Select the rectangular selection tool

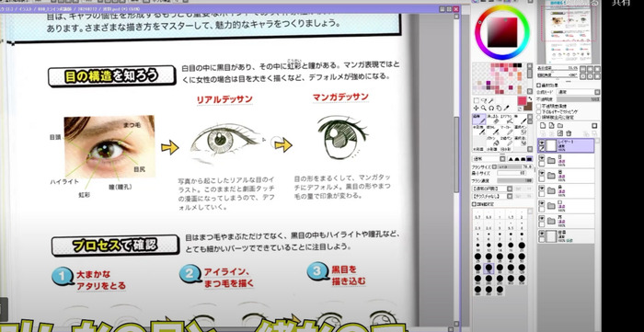476,100
